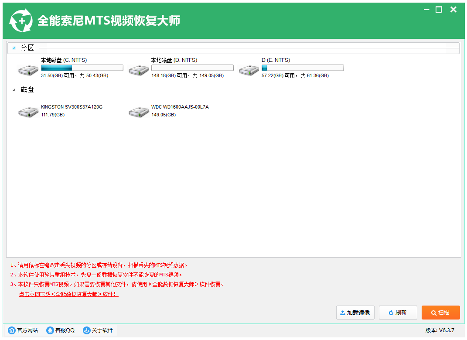Collapse the 磁盘 disk section
467x340 pixels.
14,90
